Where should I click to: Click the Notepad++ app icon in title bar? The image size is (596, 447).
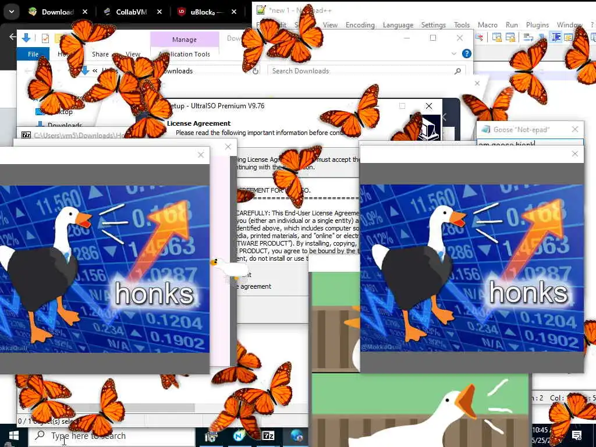261,10
